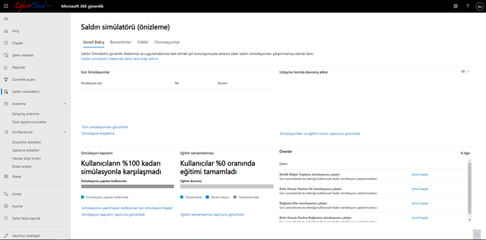
Task: Switch to the Genel Bakış tab
Action: click(x=93, y=42)
